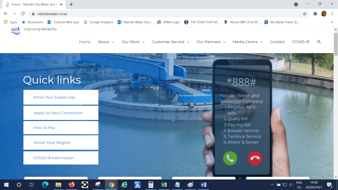Click the scrollbar down arrow
This screenshot has width=338, height=190.
[336, 177]
